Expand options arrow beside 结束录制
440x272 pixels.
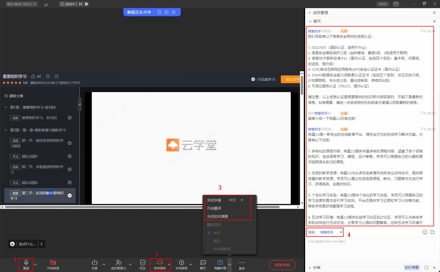[169, 264]
